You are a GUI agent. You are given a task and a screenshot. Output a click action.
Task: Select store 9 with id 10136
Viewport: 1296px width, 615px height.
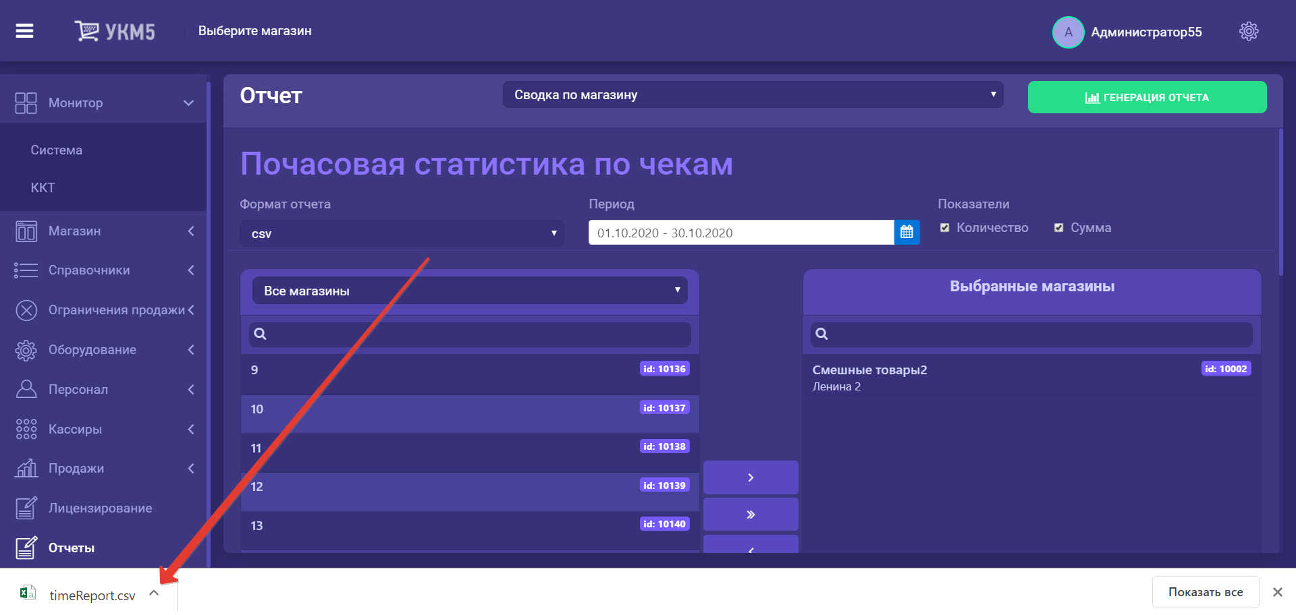pos(470,375)
